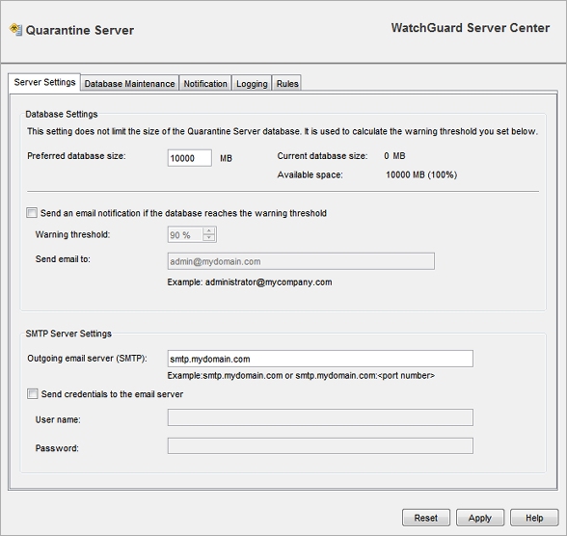
Task: Click the 'Example: administrator@mycompany.com' hint text
Action: pyautogui.click(x=250, y=282)
